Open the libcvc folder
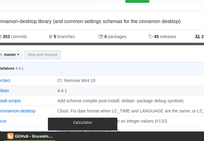204x141 pixels. pyautogui.click(x=3, y=121)
